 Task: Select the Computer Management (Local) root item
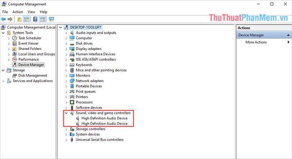click(x=31, y=27)
